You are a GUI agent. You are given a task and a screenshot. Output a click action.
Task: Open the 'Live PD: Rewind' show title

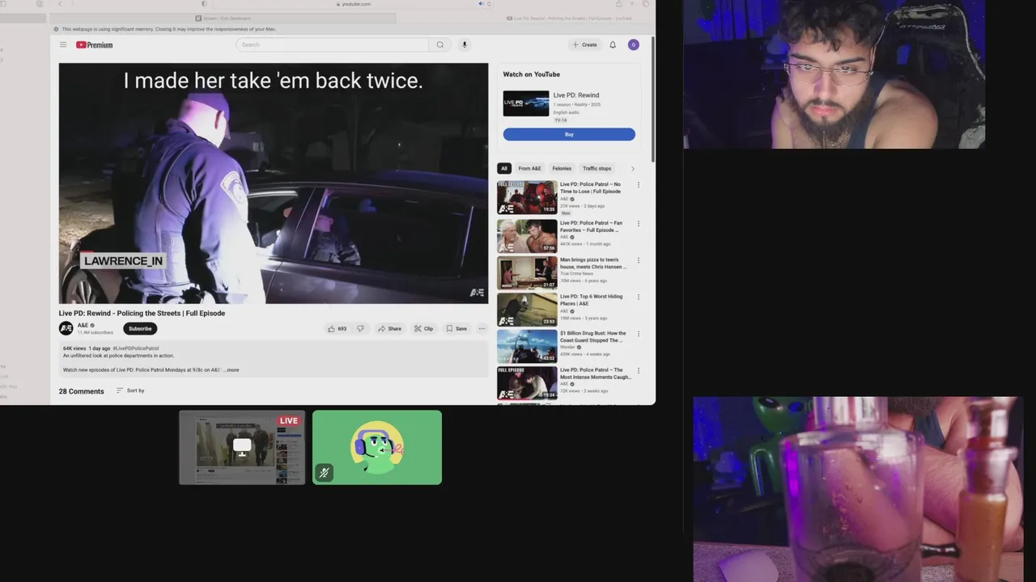[576, 95]
